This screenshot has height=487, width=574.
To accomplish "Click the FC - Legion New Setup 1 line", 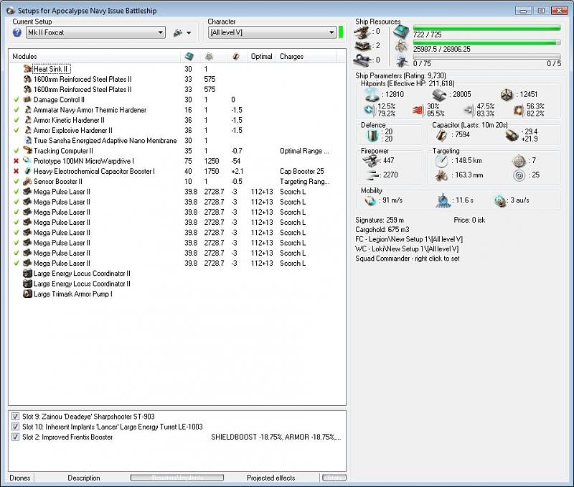I will tap(409, 239).
